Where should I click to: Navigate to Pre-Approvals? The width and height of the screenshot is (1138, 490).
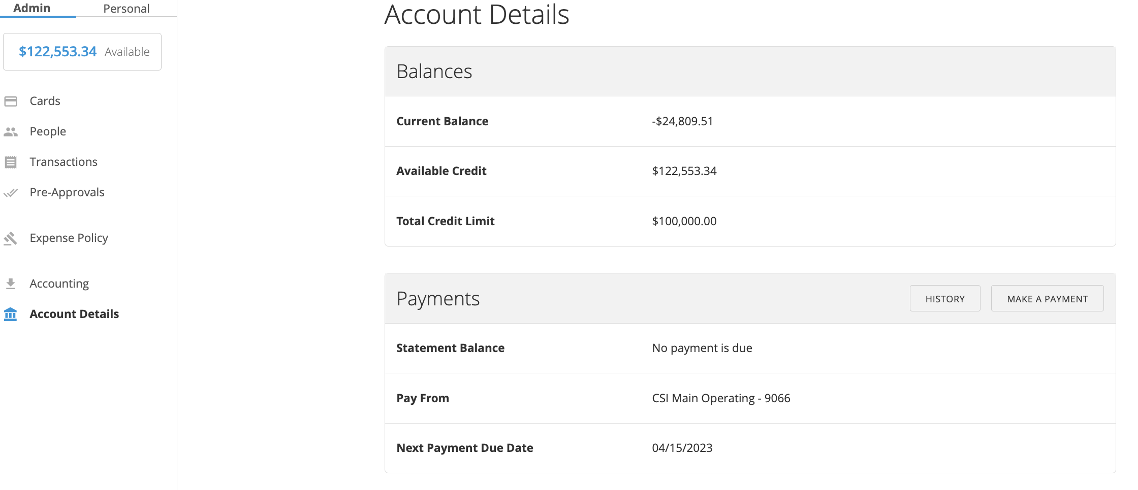click(x=67, y=192)
